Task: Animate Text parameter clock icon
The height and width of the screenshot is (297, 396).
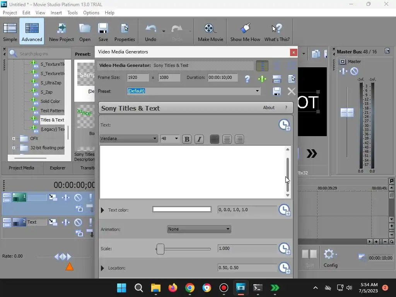Action: 284,125
